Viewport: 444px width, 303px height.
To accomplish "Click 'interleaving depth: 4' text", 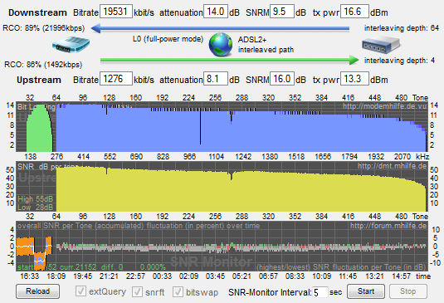I will click(x=399, y=61).
